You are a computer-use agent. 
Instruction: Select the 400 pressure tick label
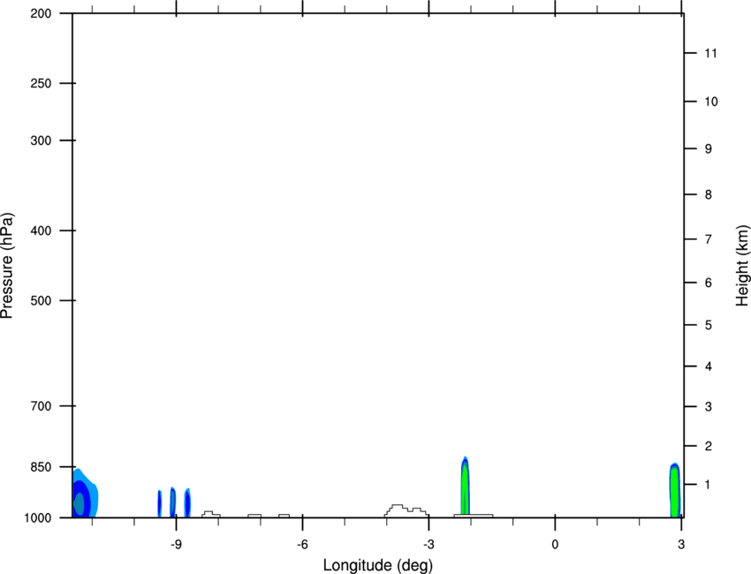[x=41, y=230]
